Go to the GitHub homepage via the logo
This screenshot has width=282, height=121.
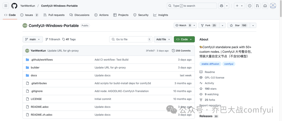[14, 6]
